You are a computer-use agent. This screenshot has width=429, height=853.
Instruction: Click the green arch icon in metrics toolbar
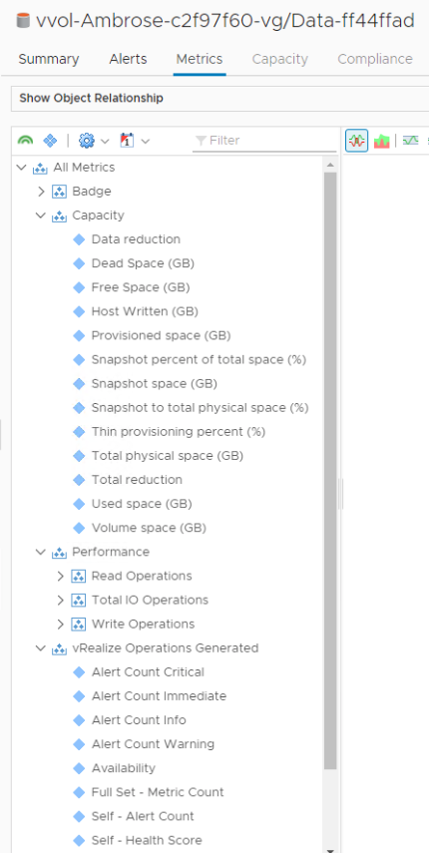click(25, 141)
